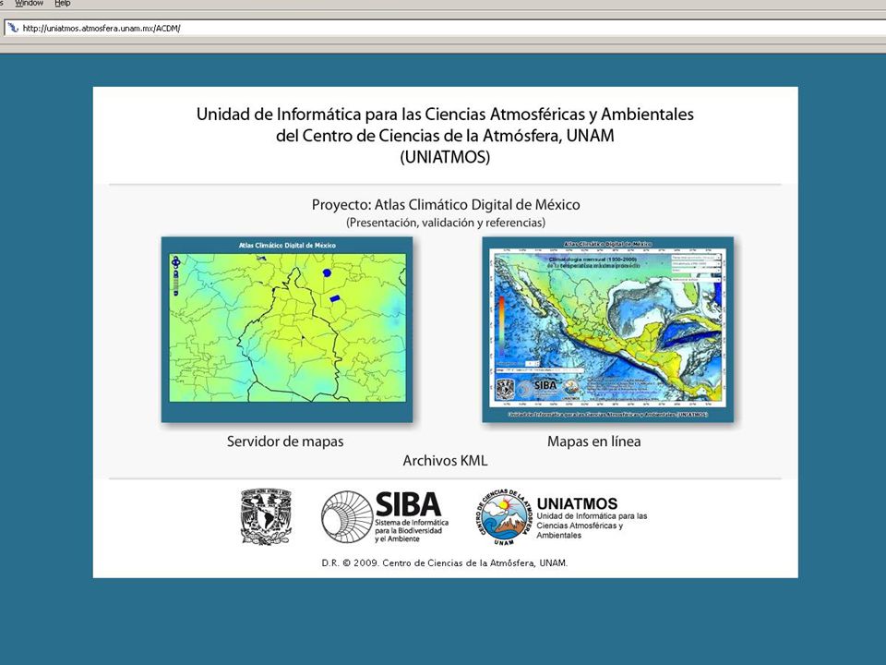
Task: Click the D.R. © 2009 copyright line
Action: pos(445,563)
